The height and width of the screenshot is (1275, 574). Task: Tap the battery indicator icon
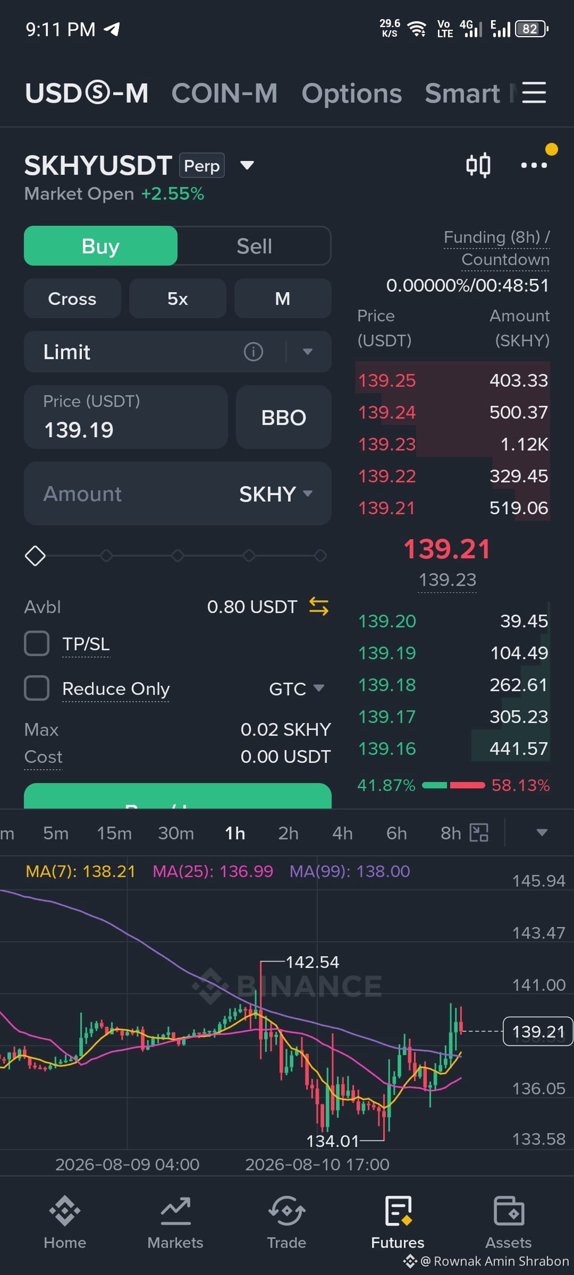(531, 29)
